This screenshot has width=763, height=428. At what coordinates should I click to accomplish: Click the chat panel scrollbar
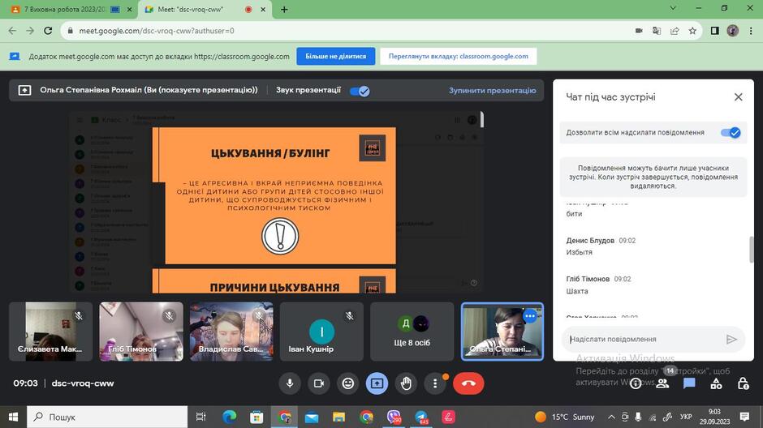(752, 250)
